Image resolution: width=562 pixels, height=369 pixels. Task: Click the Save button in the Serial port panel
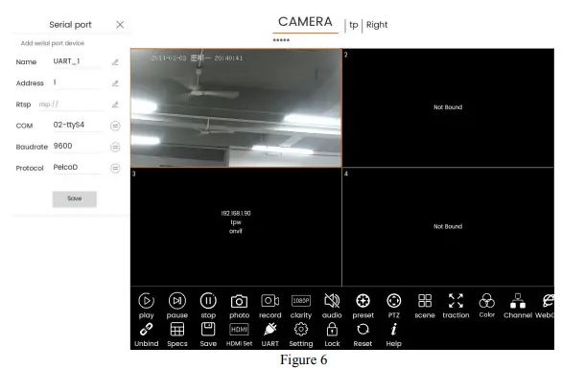[x=75, y=198]
